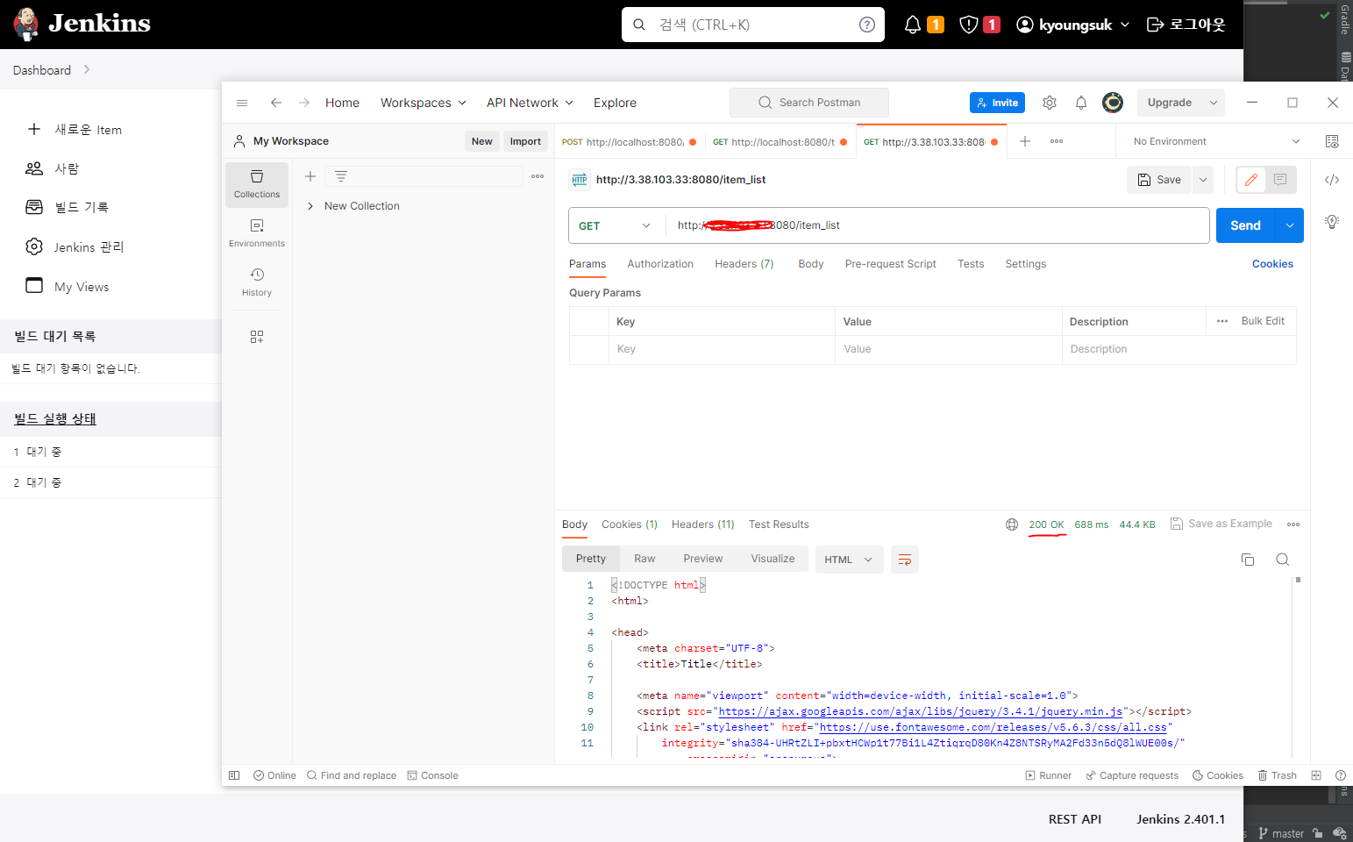Search response body magnifier icon
The width and height of the screenshot is (1353, 842).
1283,560
